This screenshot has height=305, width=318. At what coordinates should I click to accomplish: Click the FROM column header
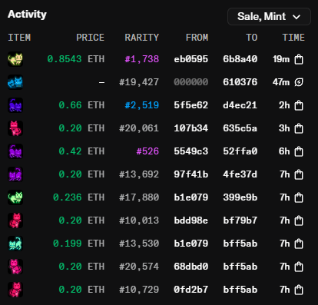[x=197, y=38]
